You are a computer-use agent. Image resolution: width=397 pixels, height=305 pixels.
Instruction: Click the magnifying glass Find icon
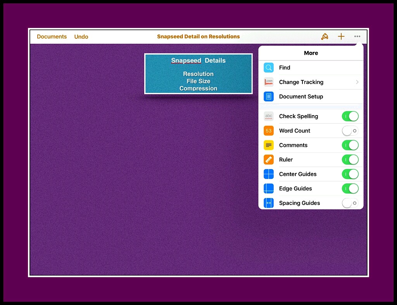(269, 67)
